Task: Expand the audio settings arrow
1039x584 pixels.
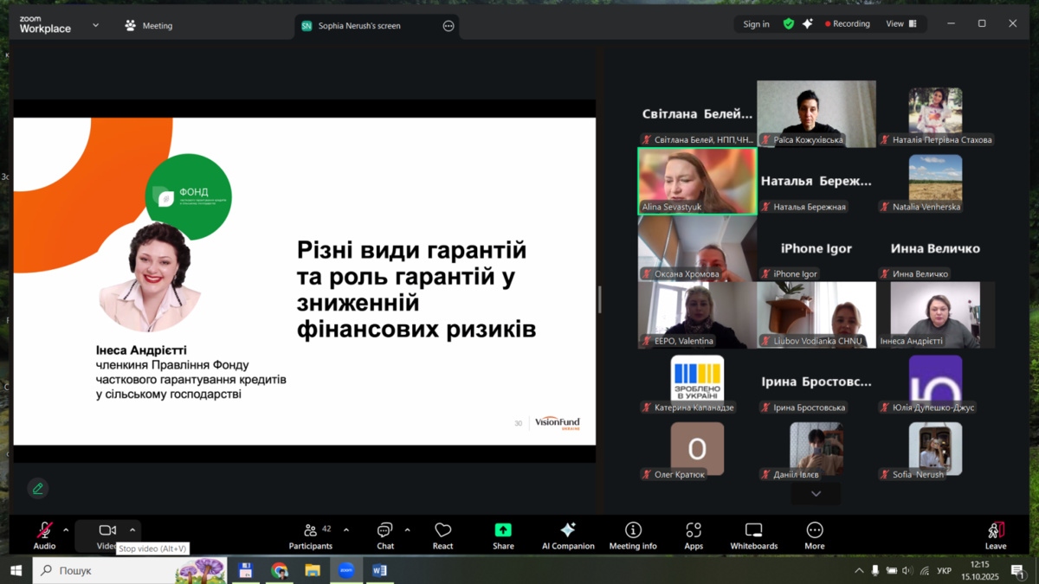Action: [66, 530]
